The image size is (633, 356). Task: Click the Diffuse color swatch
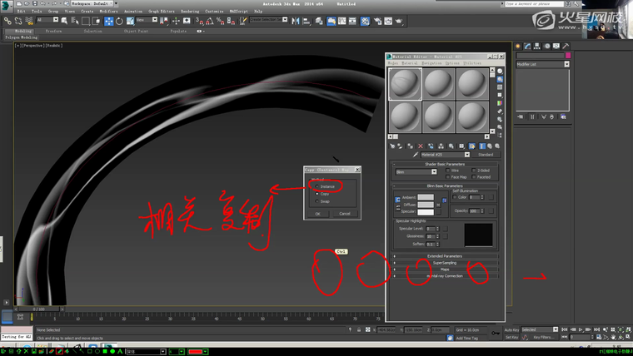(x=425, y=204)
